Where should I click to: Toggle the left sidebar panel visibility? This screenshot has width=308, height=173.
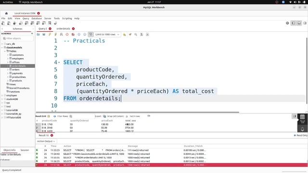(x=293, y=23)
